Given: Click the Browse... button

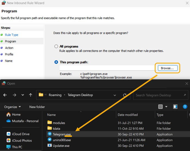Looking at the screenshot, I should click(167, 68).
